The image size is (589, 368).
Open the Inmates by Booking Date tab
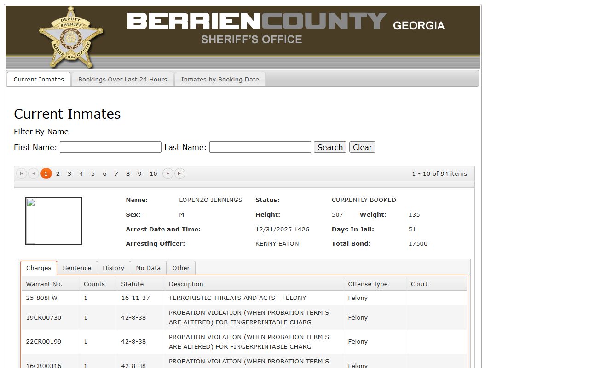pyautogui.click(x=220, y=79)
